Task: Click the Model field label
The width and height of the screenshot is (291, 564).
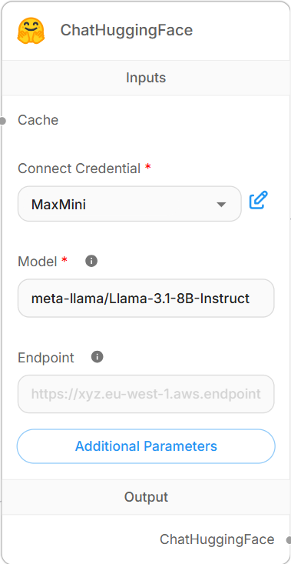Action: [x=38, y=262]
